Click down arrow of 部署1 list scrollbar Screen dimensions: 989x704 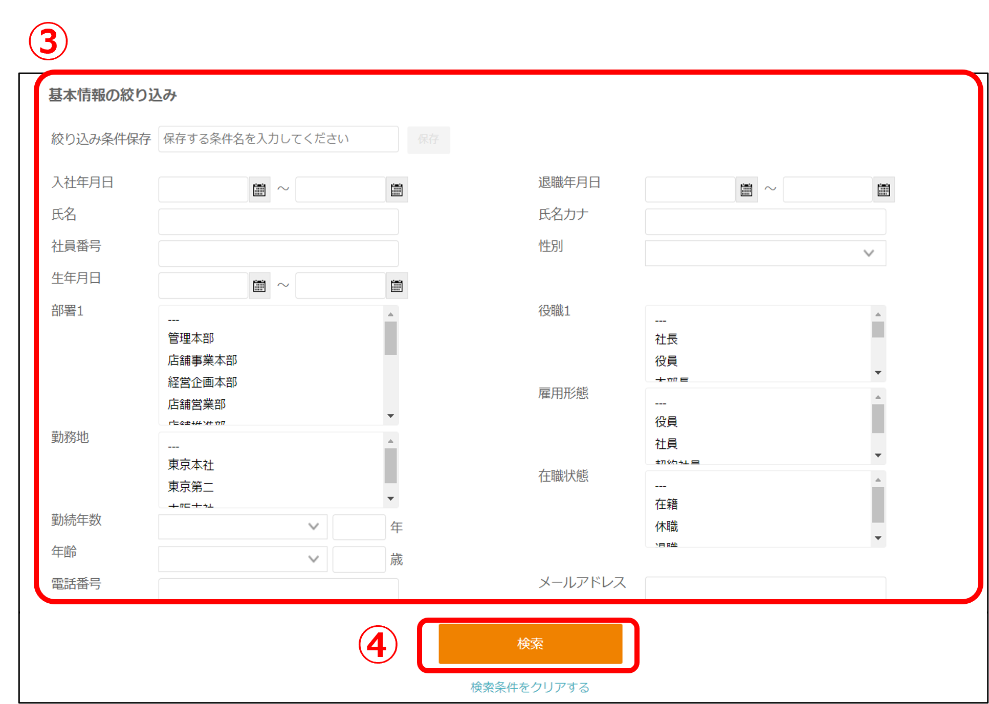[x=391, y=416]
